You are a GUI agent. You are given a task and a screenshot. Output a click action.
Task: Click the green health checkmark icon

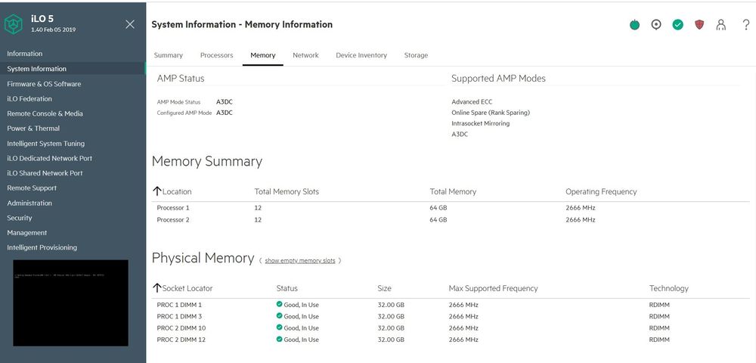(x=678, y=25)
